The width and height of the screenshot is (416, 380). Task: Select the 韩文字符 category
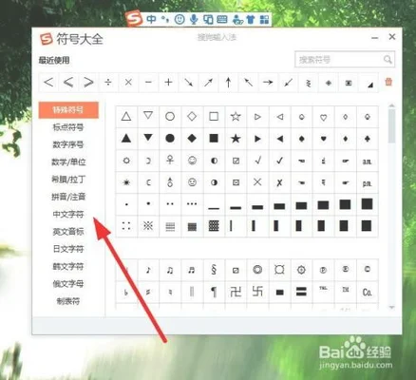coord(68,266)
